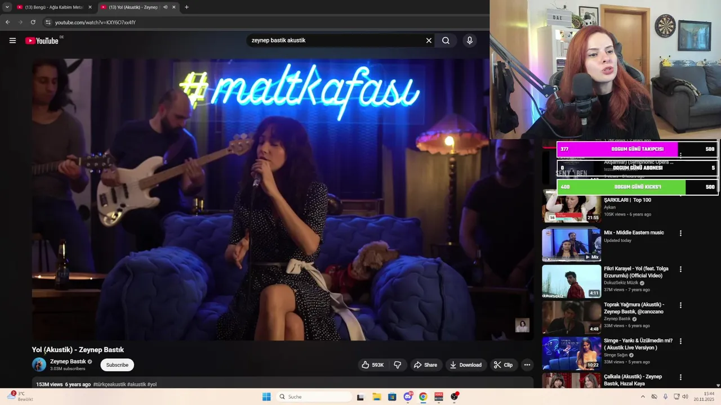Open Google Chrome from the taskbar
Screen dimensions: 721x405
423,397
